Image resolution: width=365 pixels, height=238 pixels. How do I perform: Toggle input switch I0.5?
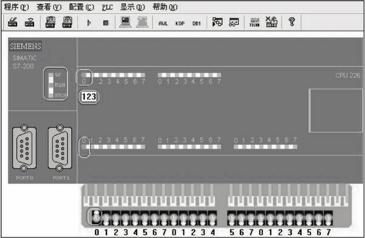(x=145, y=219)
